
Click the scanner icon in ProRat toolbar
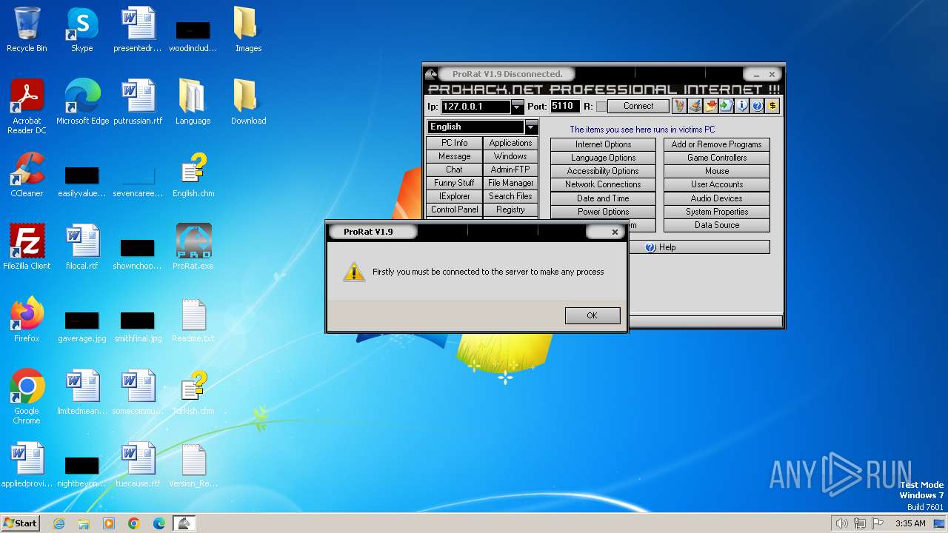point(695,107)
